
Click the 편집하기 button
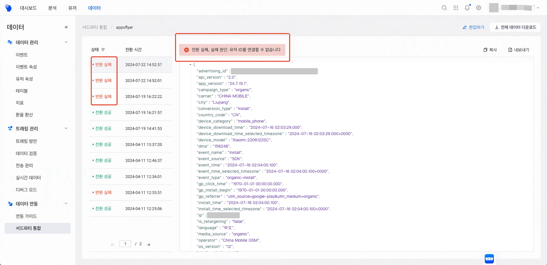click(x=473, y=27)
